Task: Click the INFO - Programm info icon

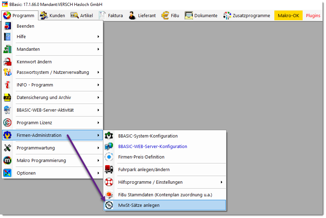Action: [x=7, y=85]
